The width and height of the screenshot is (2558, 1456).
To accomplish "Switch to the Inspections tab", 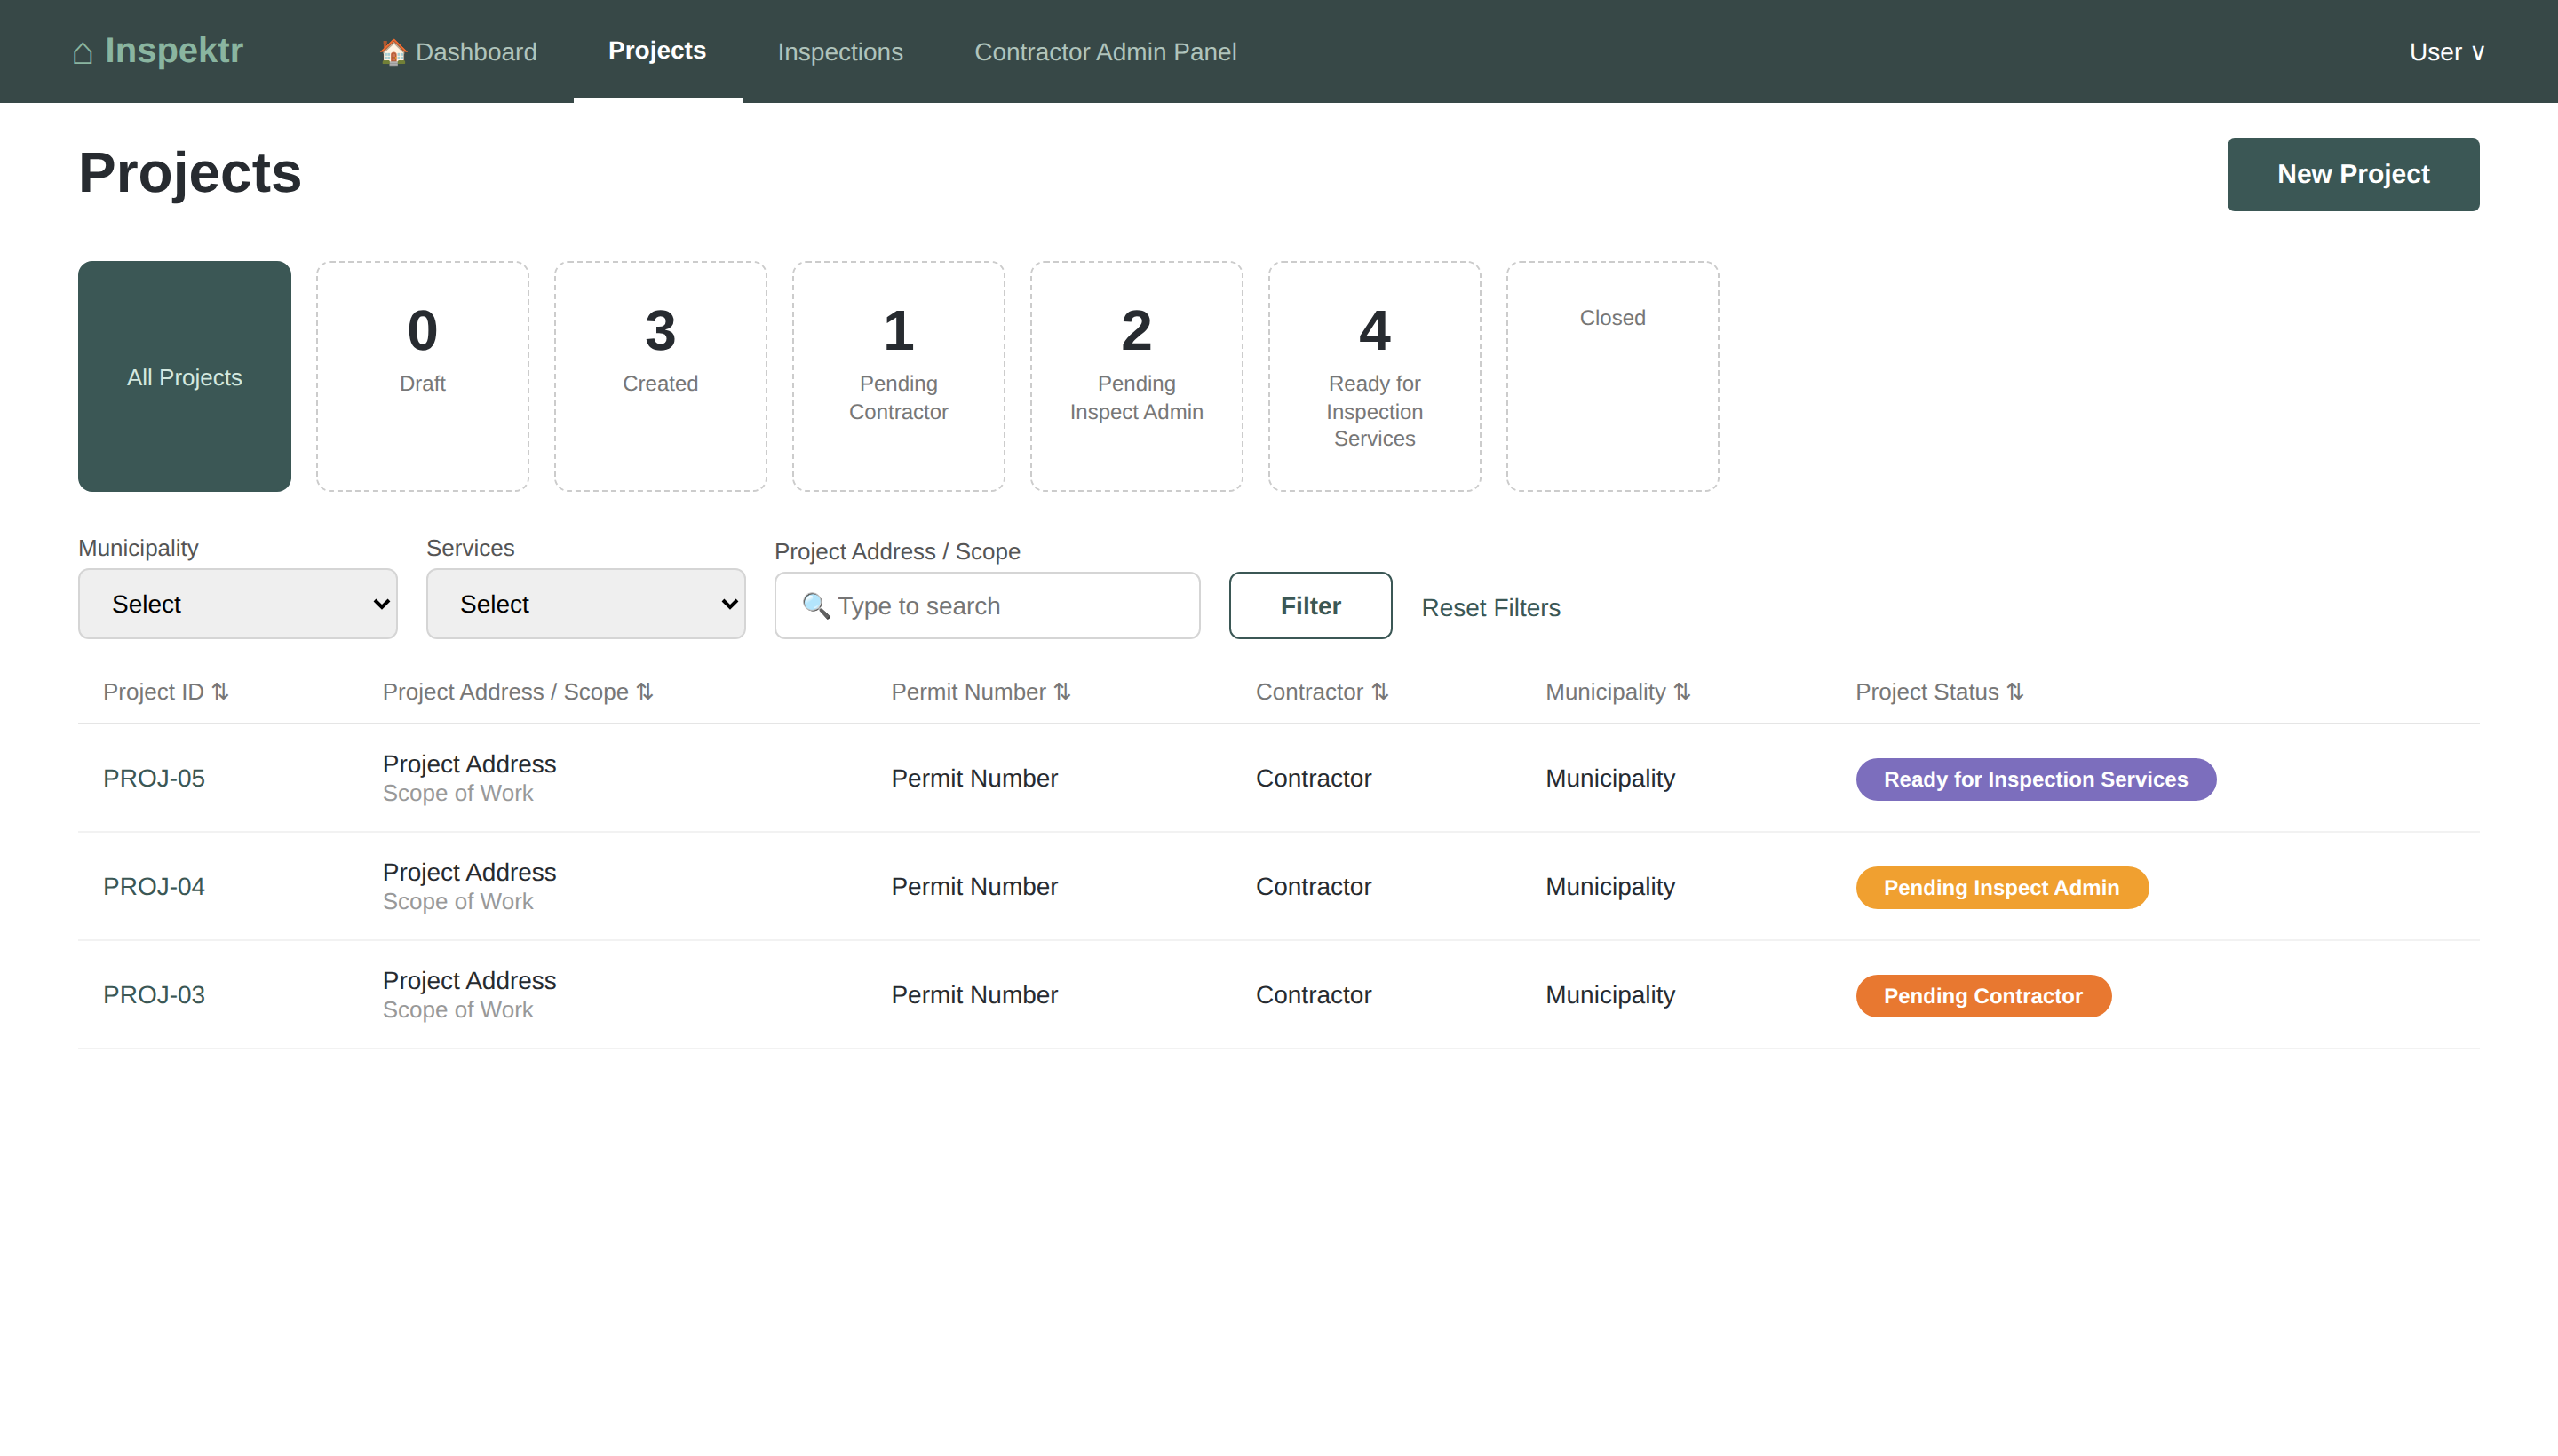I will tap(840, 52).
